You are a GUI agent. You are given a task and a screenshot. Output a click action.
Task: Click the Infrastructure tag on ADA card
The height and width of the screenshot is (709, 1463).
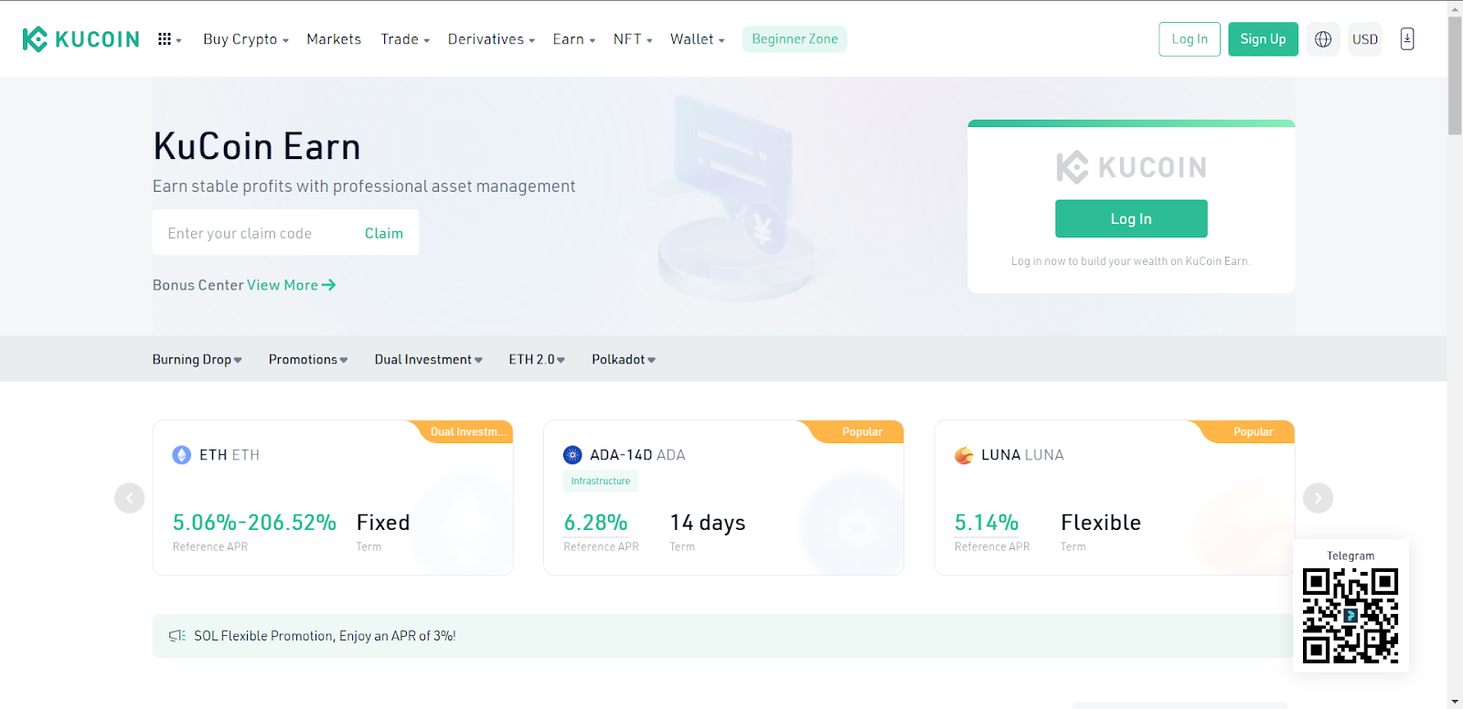pos(601,481)
